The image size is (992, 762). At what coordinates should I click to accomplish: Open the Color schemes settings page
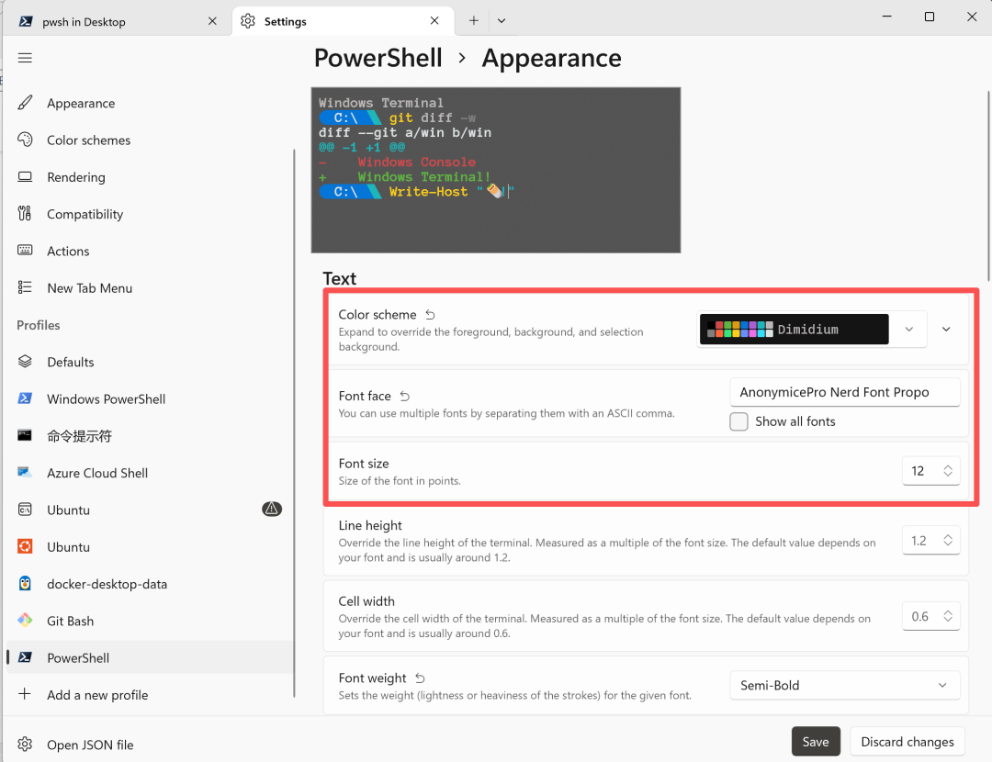point(88,140)
